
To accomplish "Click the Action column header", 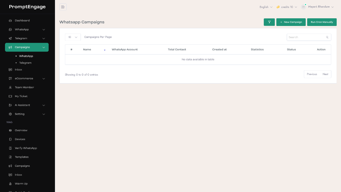I will tap(321, 50).
